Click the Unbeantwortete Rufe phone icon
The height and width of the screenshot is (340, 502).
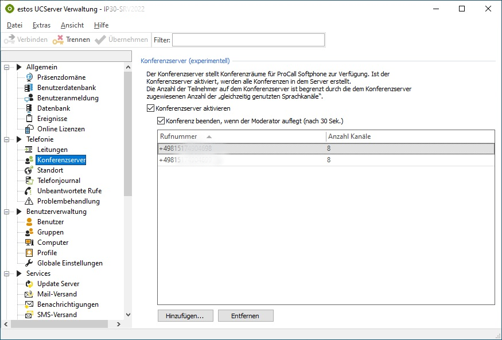click(29, 191)
